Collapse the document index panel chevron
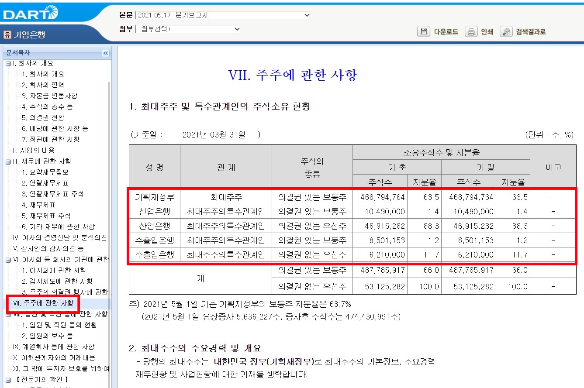The image size is (584, 388). tap(105, 53)
